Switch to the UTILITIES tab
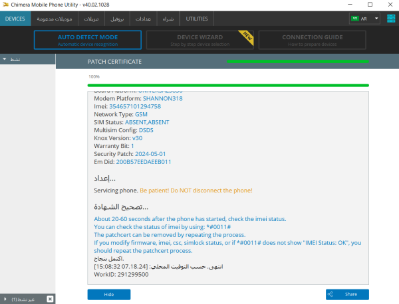The width and height of the screenshot is (399, 304). (x=197, y=19)
